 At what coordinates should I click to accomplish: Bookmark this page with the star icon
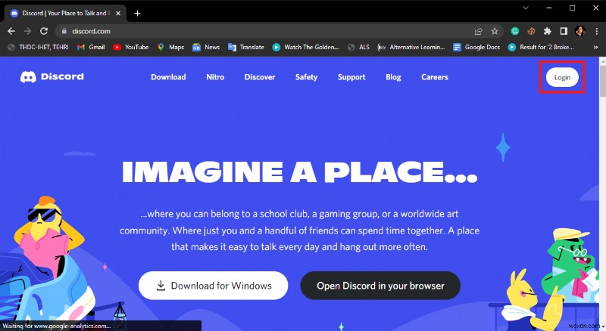pos(495,31)
